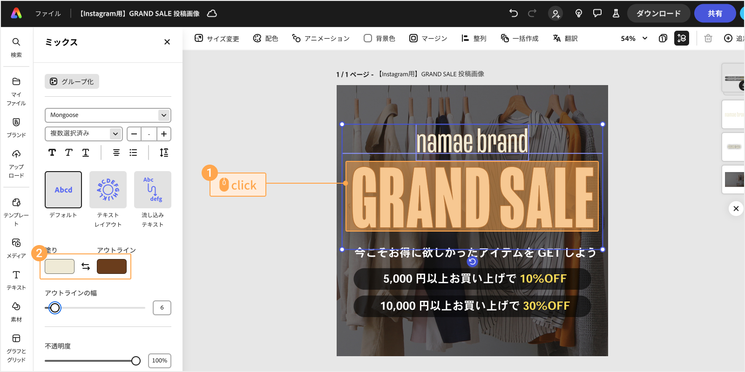Image resolution: width=745 pixels, height=372 pixels.
Task: Click the rotate handle below selection
Action: pos(472,261)
